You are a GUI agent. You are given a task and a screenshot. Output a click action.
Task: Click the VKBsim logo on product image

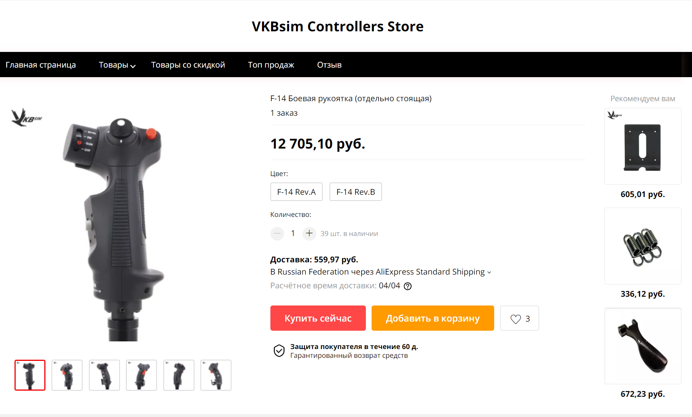pyautogui.click(x=26, y=118)
